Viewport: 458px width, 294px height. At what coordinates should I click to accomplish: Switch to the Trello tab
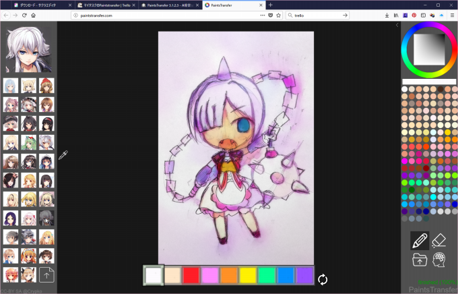coord(107,5)
